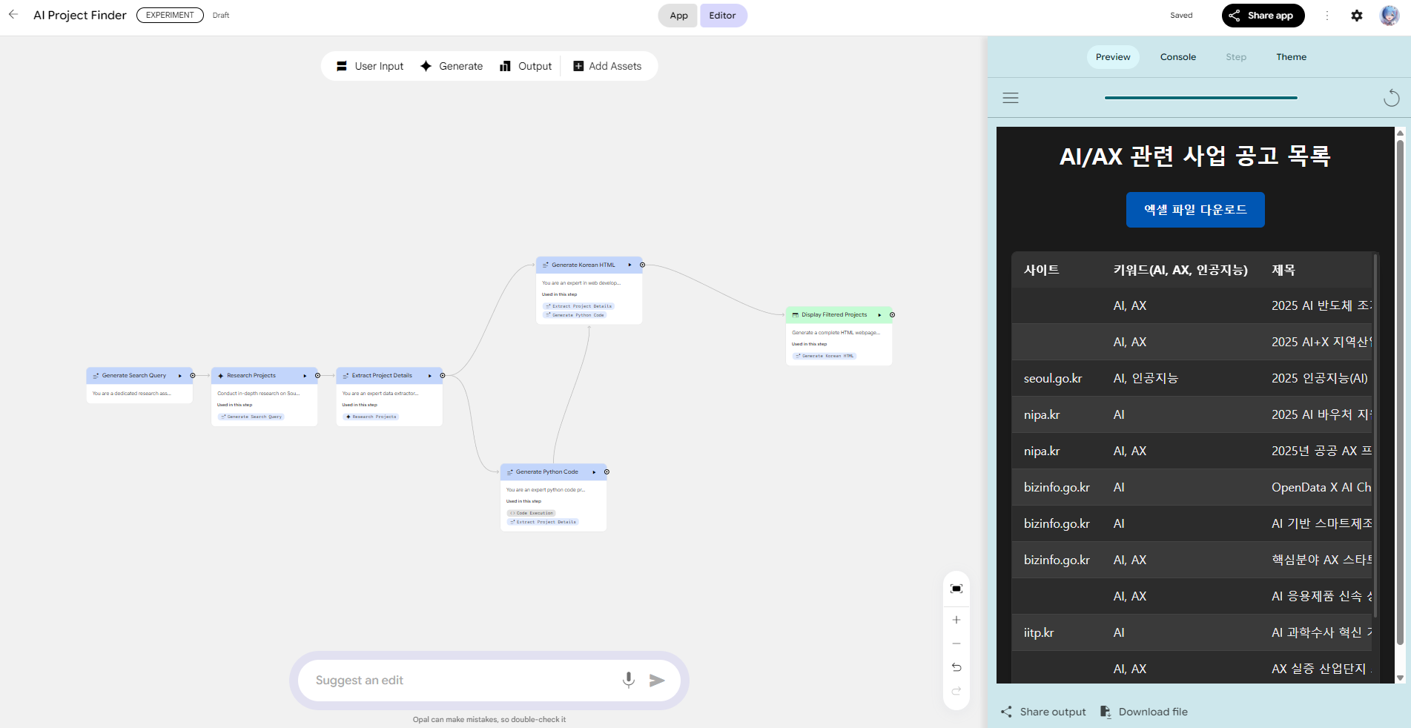Click the send arrow icon
The image size is (1411, 728).
657,681
